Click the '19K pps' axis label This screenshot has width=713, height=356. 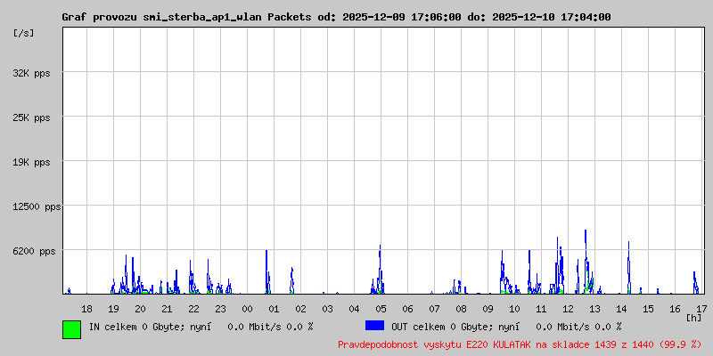click(31, 162)
